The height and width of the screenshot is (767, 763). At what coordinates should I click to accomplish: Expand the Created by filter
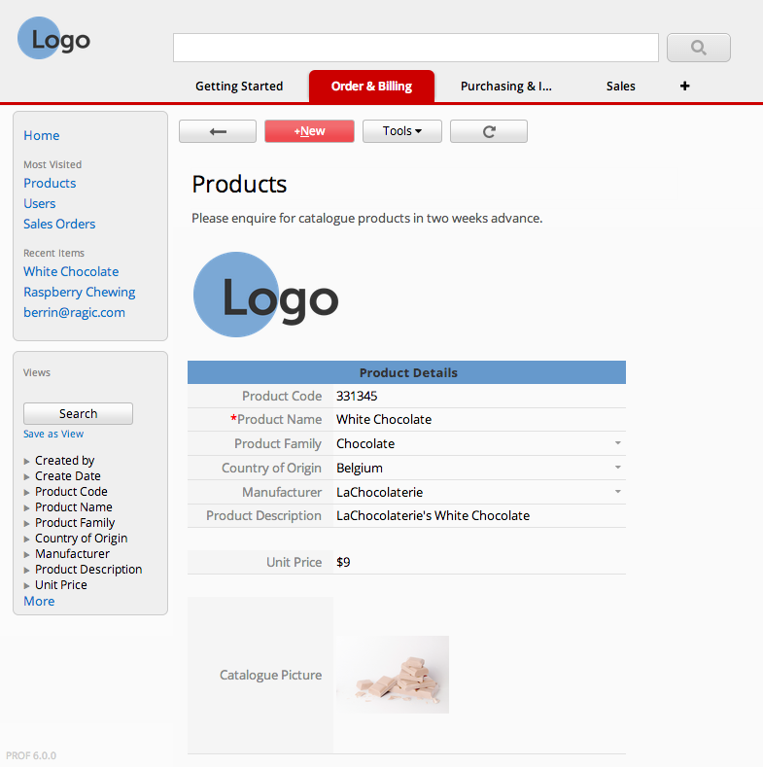[26, 462]
